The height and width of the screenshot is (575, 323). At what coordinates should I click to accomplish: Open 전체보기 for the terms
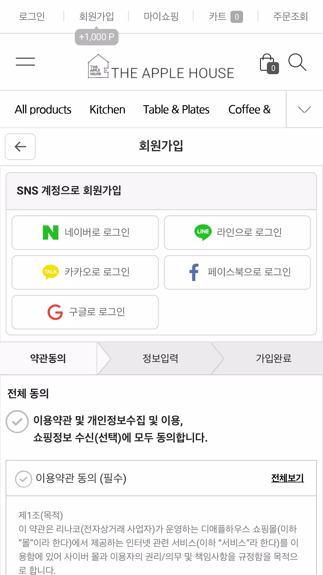click(x=287, y=478)
